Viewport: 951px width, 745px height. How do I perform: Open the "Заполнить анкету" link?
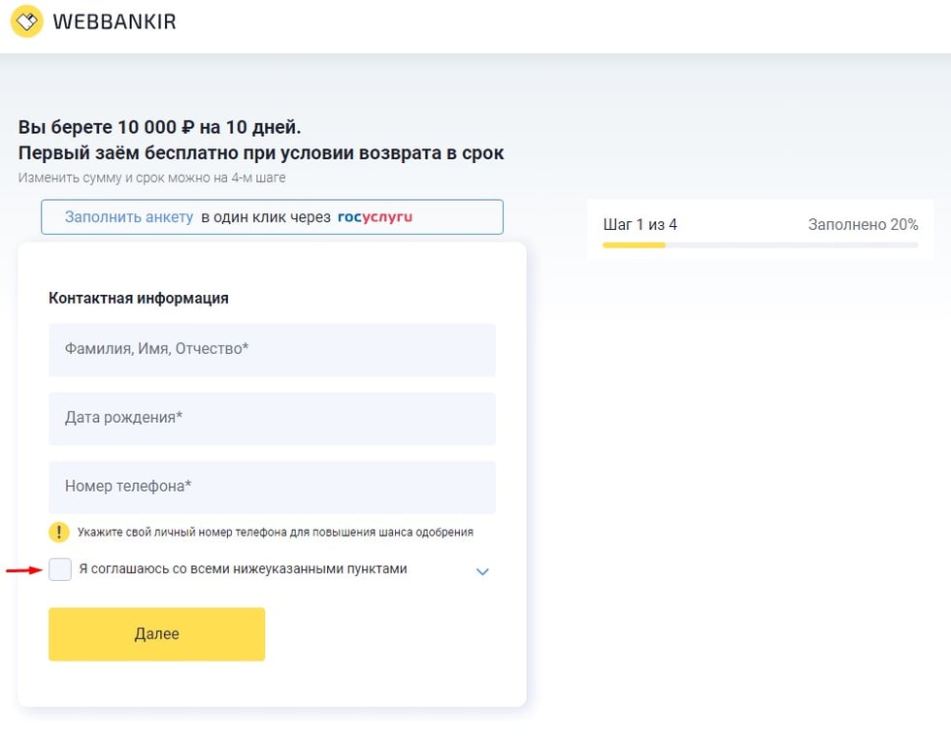pos(129,217)
